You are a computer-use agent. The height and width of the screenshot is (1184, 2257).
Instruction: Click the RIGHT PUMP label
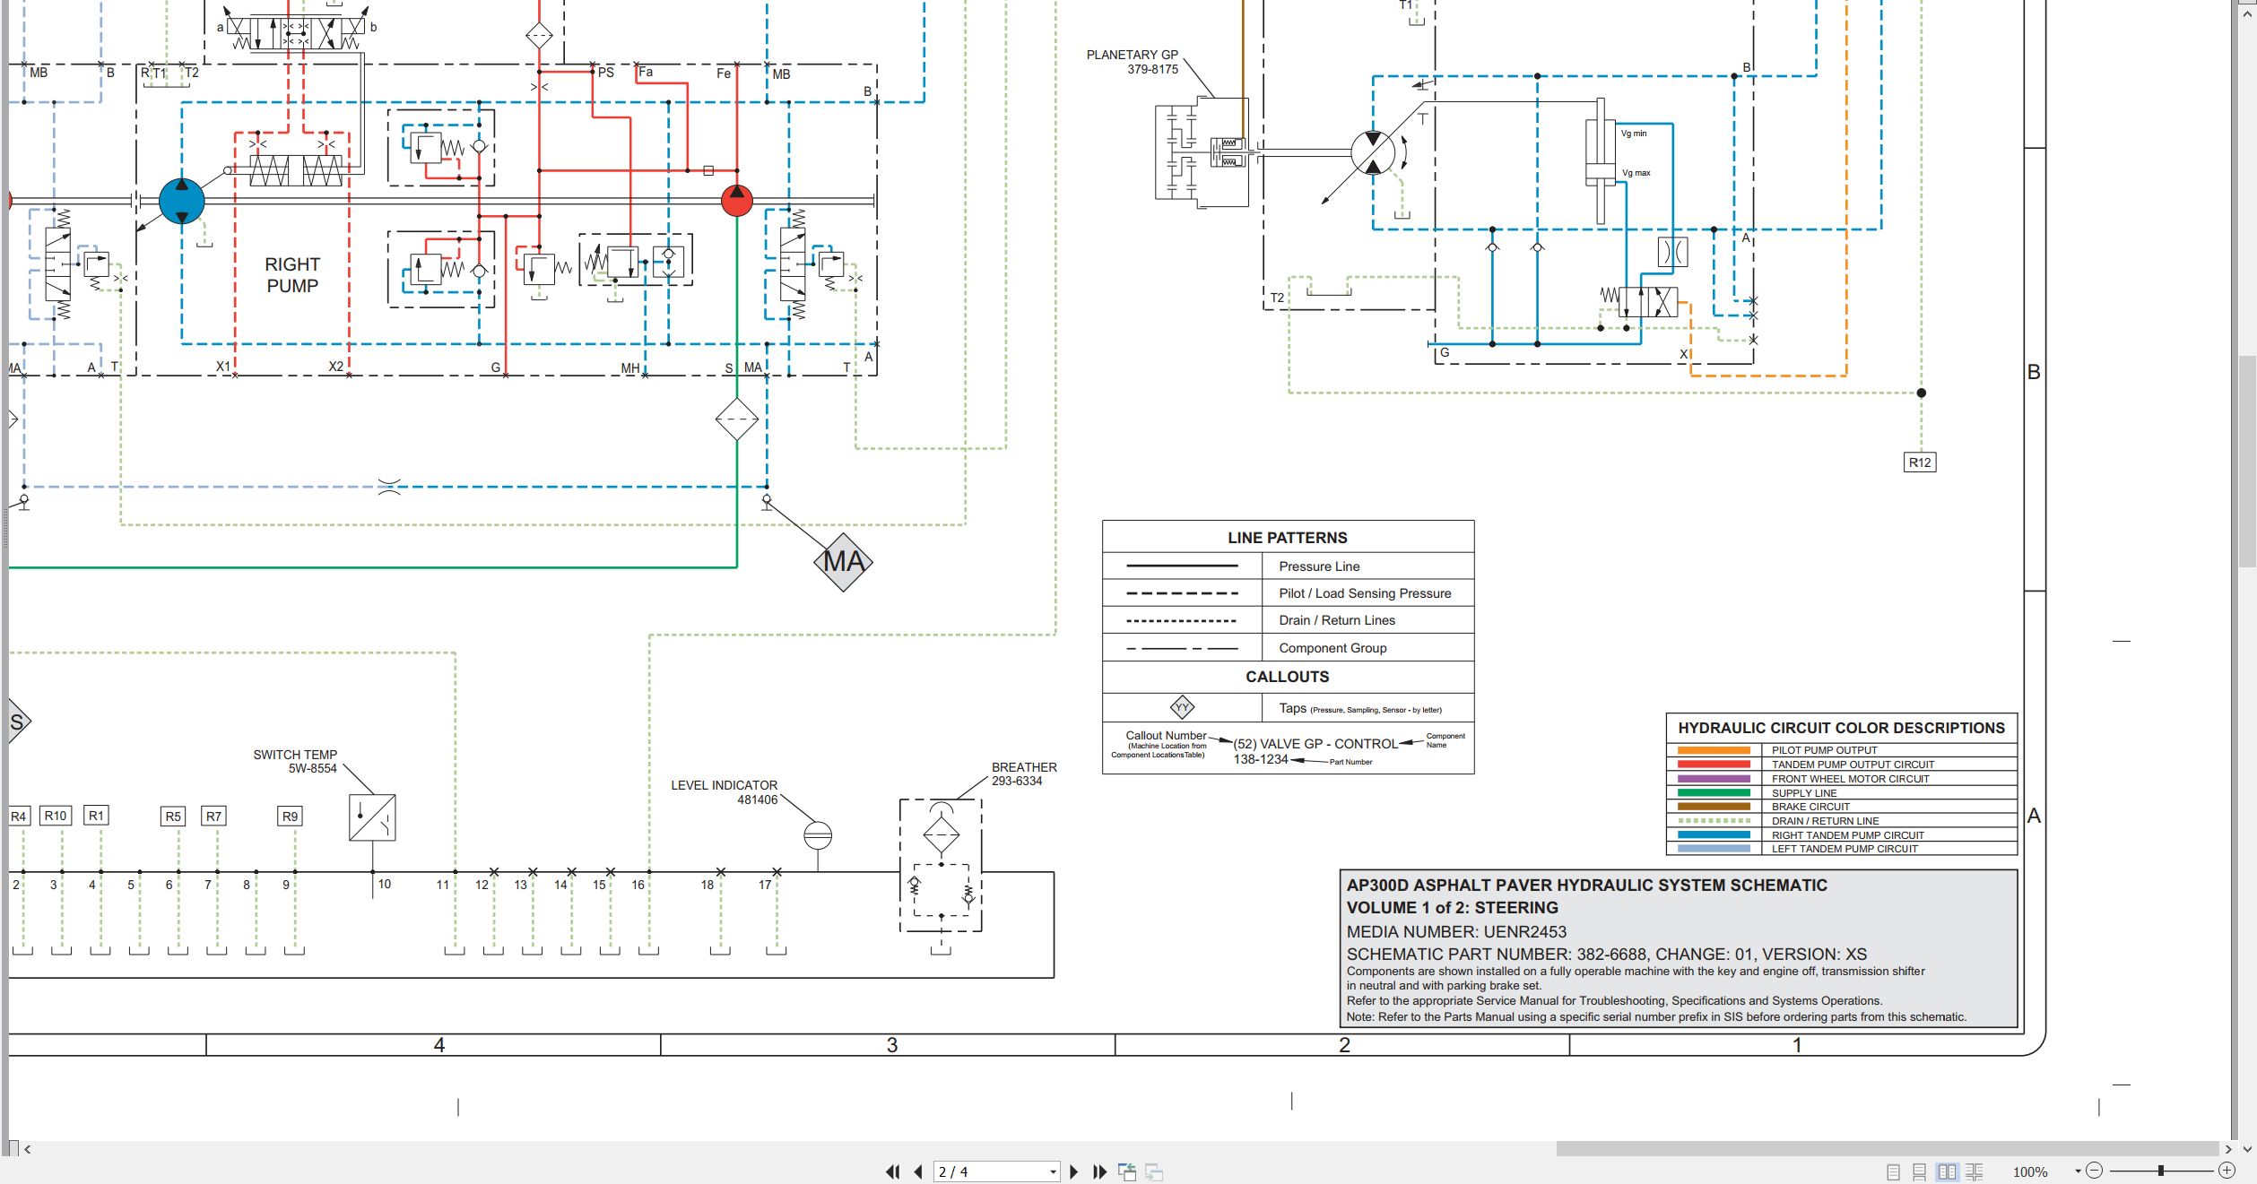click(292, 275)
